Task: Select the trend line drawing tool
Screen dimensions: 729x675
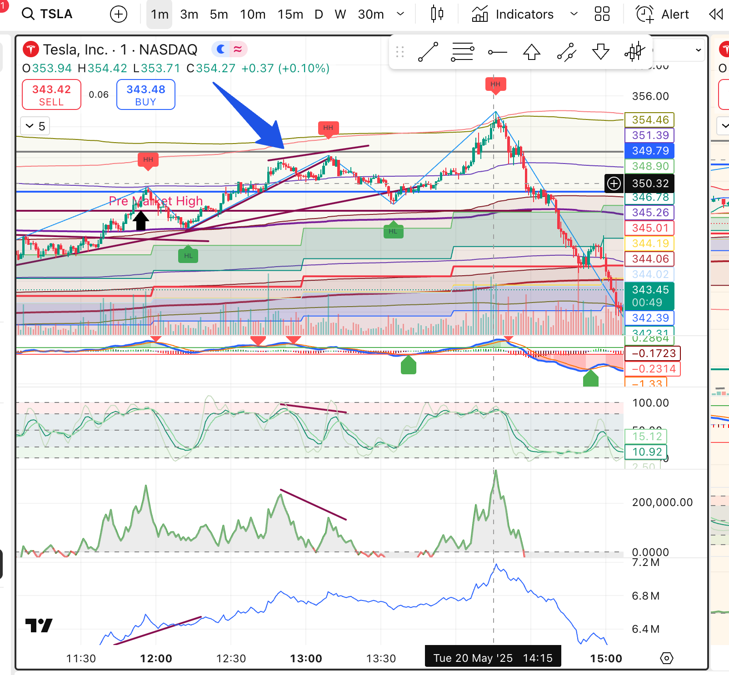Action: click(428, 52)
